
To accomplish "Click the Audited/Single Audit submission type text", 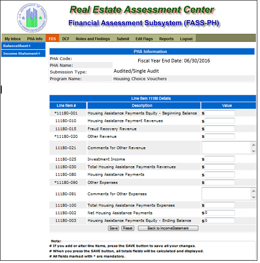I will [x=136, y=71].
